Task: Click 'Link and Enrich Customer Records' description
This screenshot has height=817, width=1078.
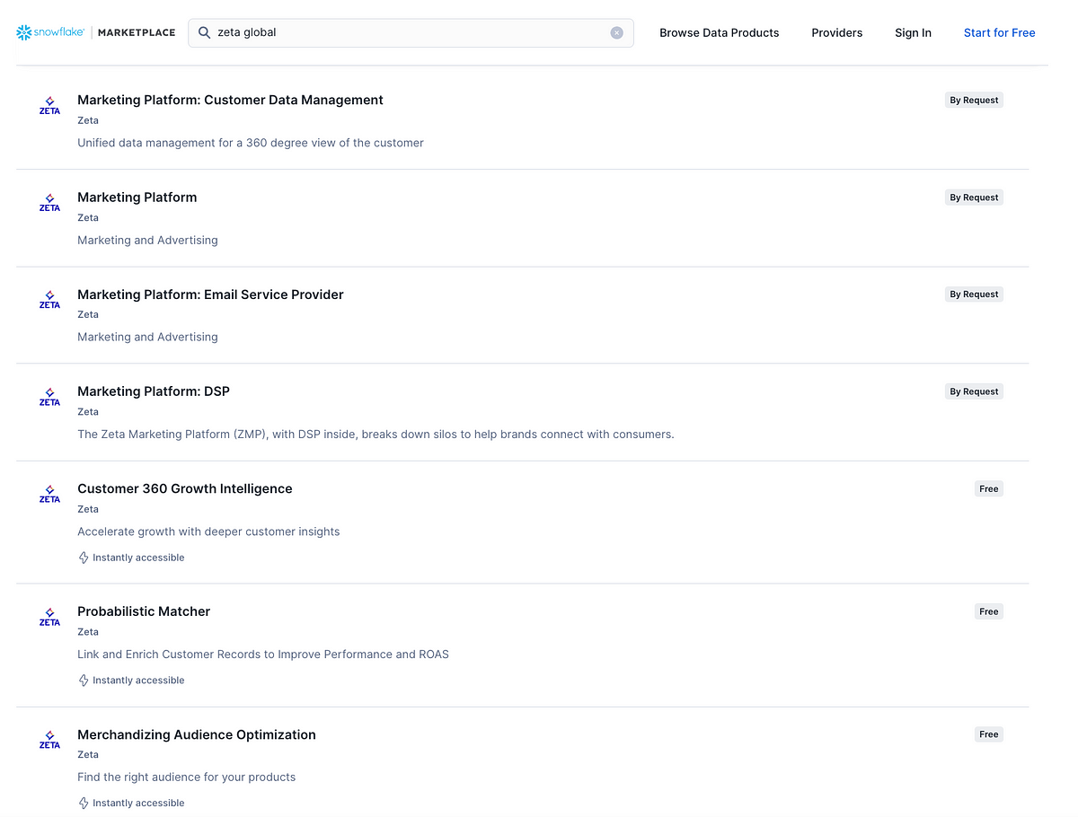Action: tap(263, 654)
